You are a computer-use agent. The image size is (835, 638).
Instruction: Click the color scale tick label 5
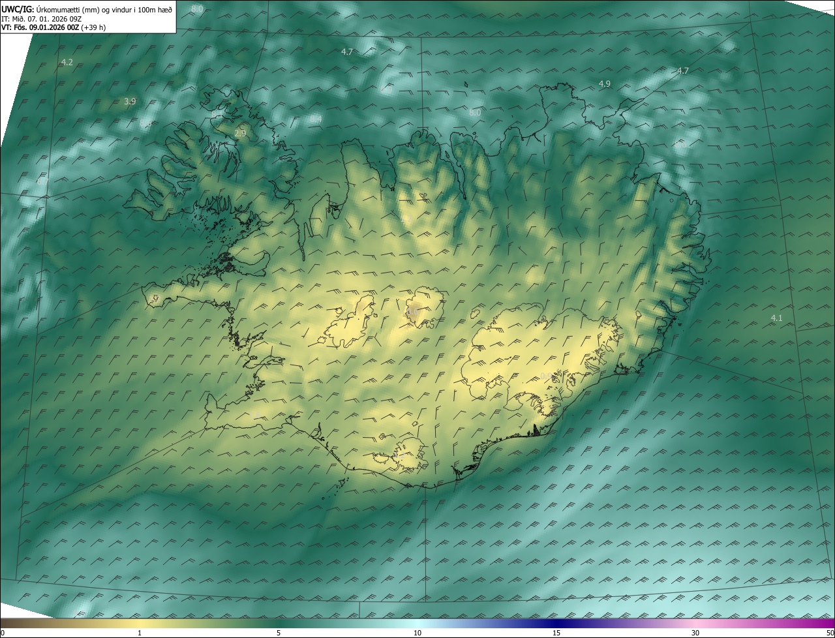tap(279, 633)
